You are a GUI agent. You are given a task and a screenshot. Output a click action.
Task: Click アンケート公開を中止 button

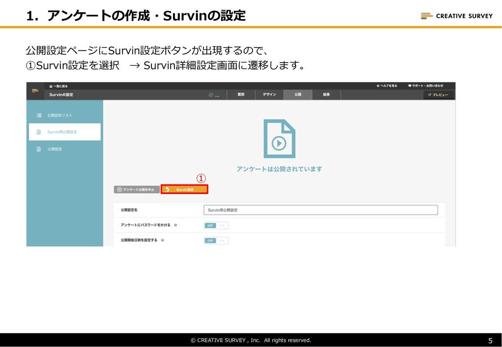point(137,189)
